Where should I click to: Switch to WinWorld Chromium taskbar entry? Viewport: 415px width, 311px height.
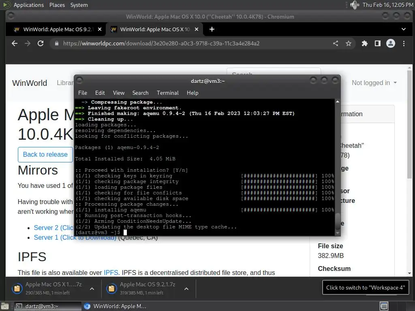(x=115, y=306)
